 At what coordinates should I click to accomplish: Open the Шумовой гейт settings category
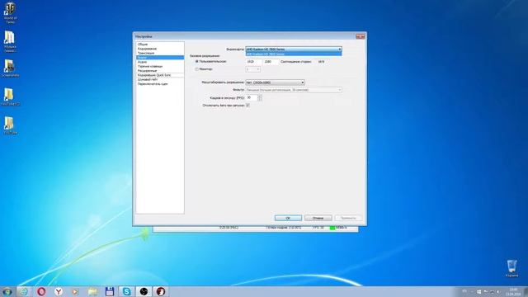tap(160, 79)
